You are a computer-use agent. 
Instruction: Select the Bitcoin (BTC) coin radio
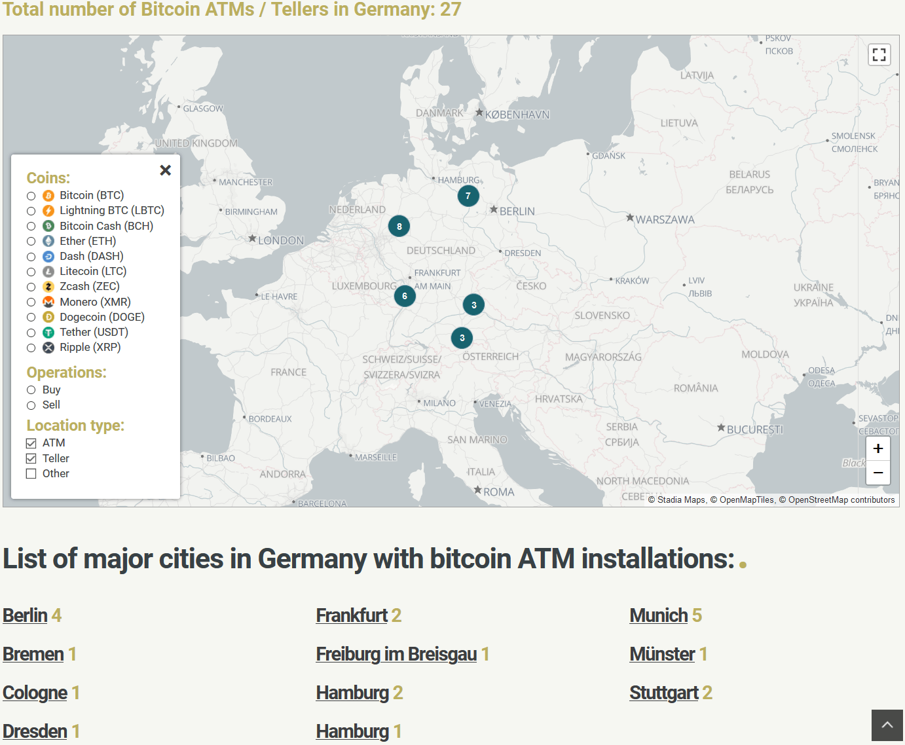(31, 196)
